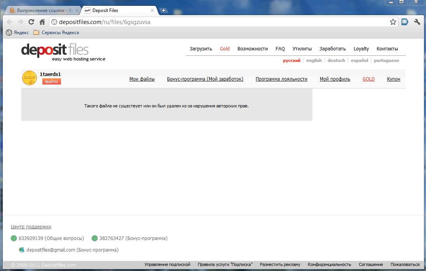
Task: Switch language to deutsch
Action: (336, 60)
